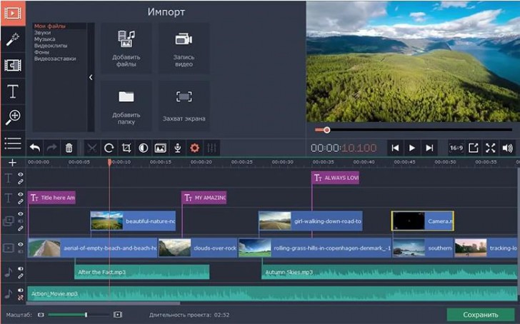
Task: Select girl-walking-down-road overlay clip
Action: coord(311,221)
